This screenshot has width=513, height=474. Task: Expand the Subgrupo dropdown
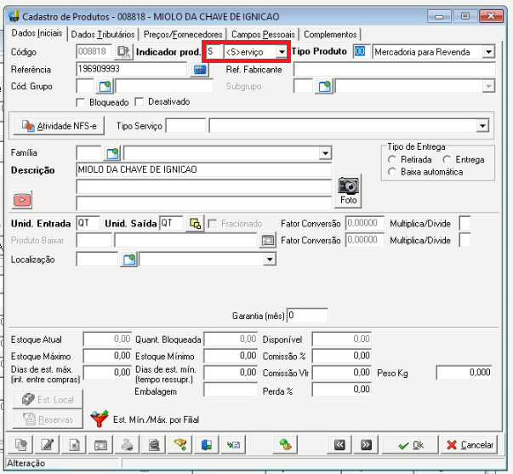[x=488, y=87]
